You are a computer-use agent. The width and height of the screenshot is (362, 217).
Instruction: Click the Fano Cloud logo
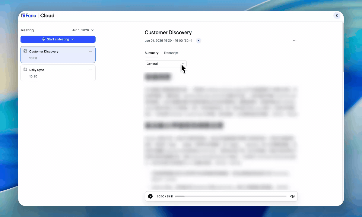[x=38, y=16]
